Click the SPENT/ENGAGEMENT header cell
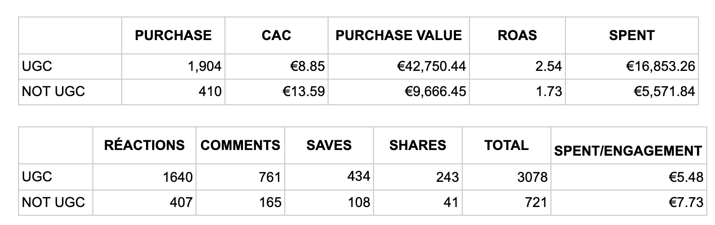The width and height of the screenshot is (715, 225). click(627, 151)
